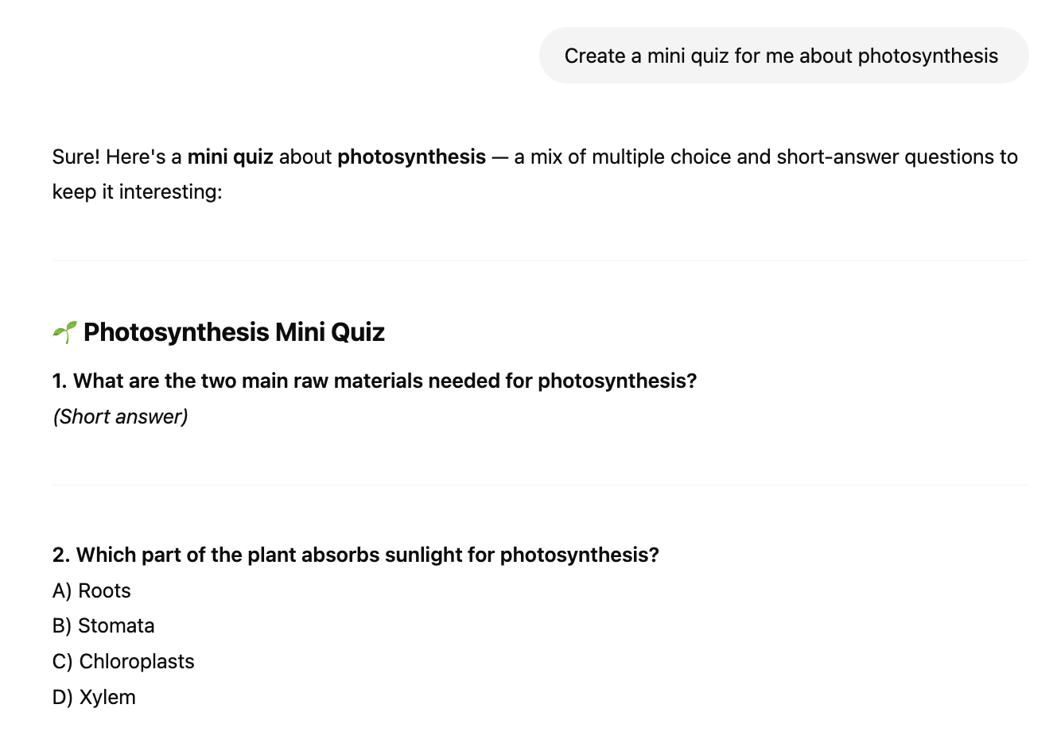The image size is (1053, 747).
Task: Click the italic Short answer label
Action: click(120, 416)
